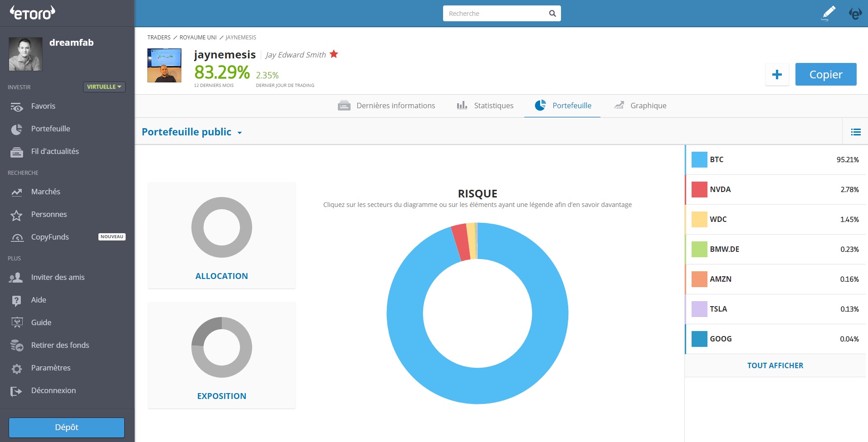Toggle the favorite star next to Jay Edward Smith
Viewport: 868px width, 442px height.
[x=334, y=54]
